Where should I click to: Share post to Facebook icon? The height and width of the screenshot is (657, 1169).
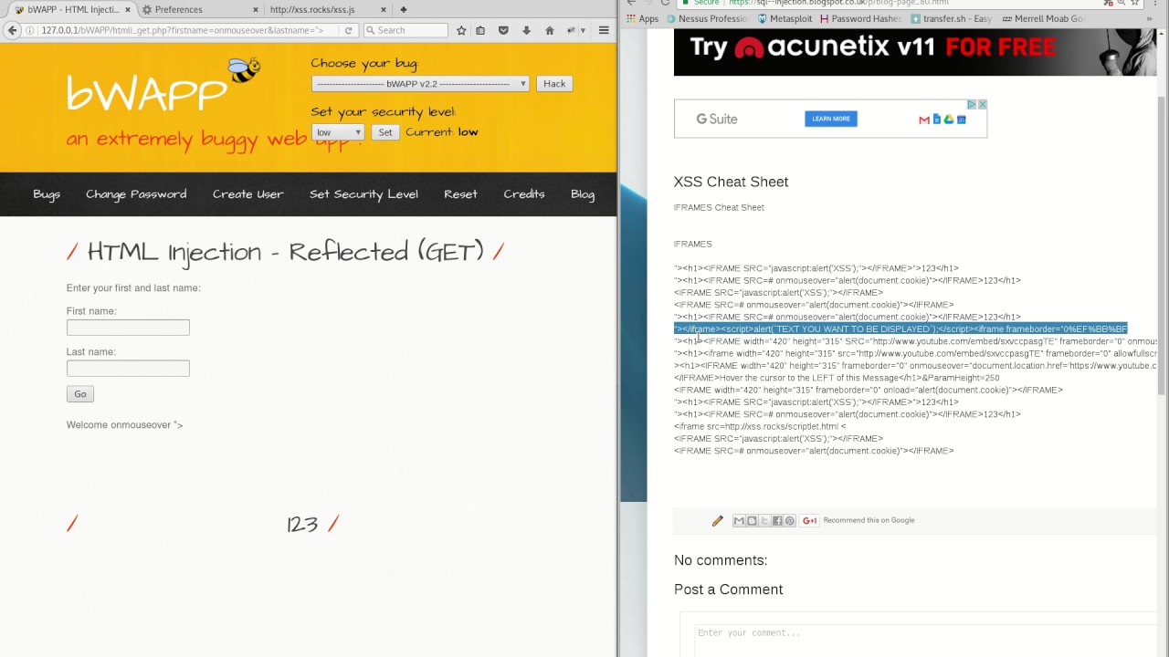pos(777,520)
